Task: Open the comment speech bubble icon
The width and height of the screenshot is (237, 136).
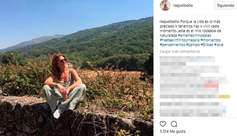Action: coord(174,124)
